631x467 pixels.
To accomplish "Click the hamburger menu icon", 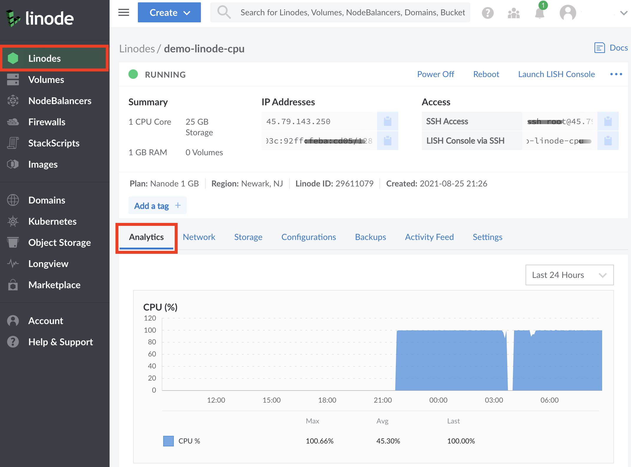I will click(123, 12).
